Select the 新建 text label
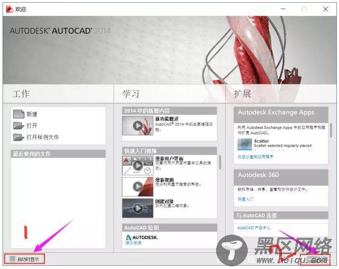 [32, 114]
